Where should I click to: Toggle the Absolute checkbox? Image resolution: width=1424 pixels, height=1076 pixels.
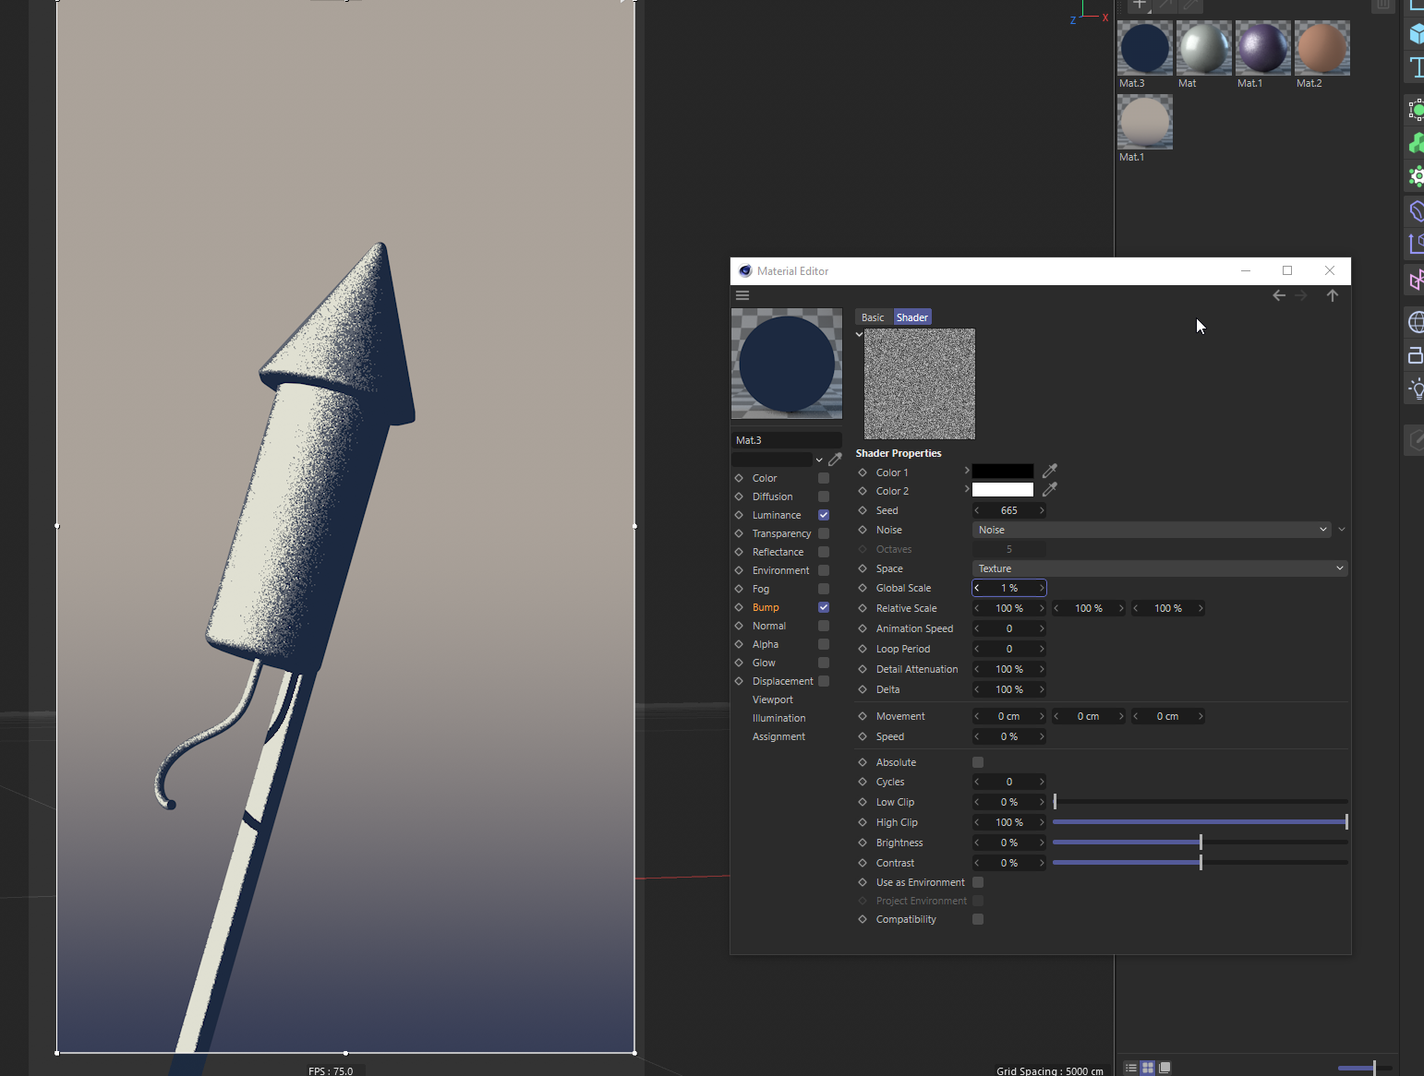click(978, 762)
